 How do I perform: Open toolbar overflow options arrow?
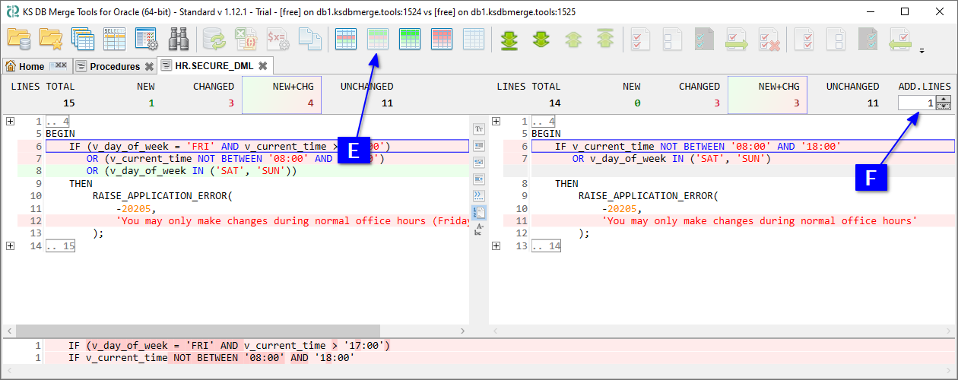[922, 52]
